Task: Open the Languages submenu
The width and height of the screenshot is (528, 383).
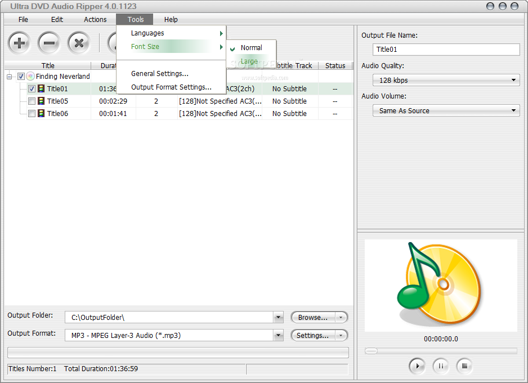Action: click(x=171, y=33)
